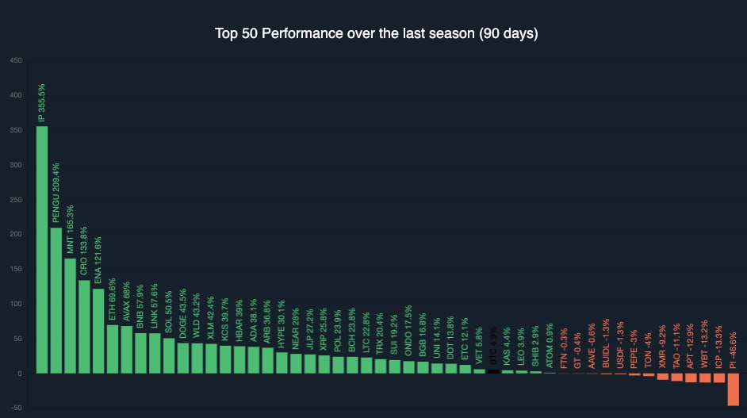
Task: Select the ENA 121.6% bar
Action: [x=98, y=331]
